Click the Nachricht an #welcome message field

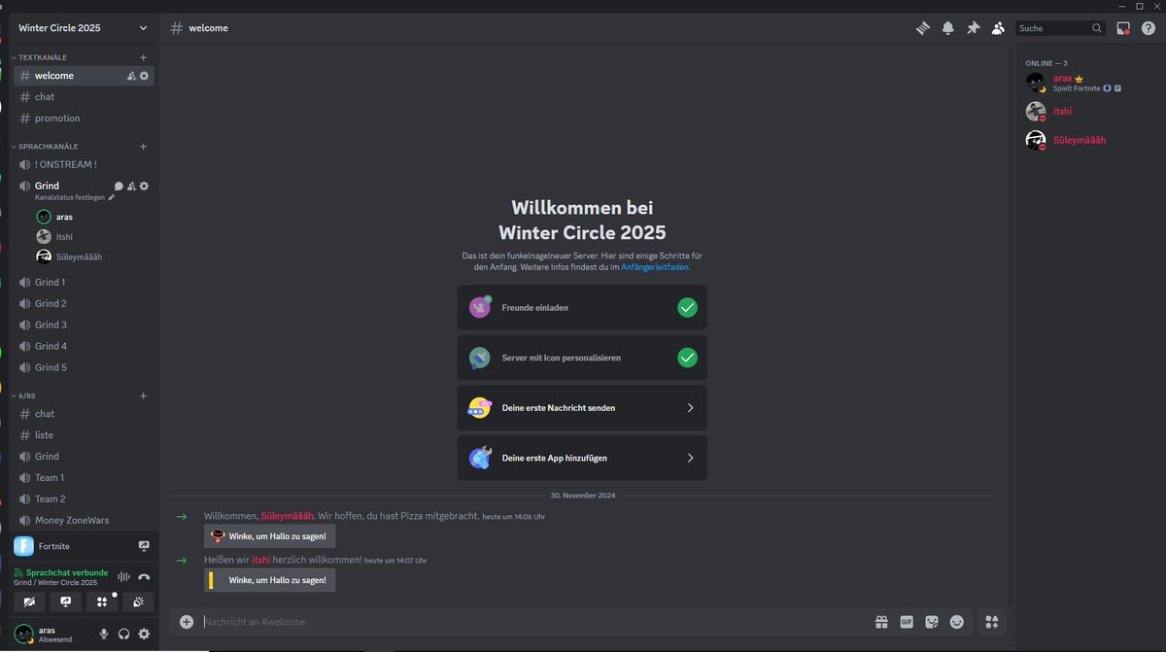click(x=534, y=622)
